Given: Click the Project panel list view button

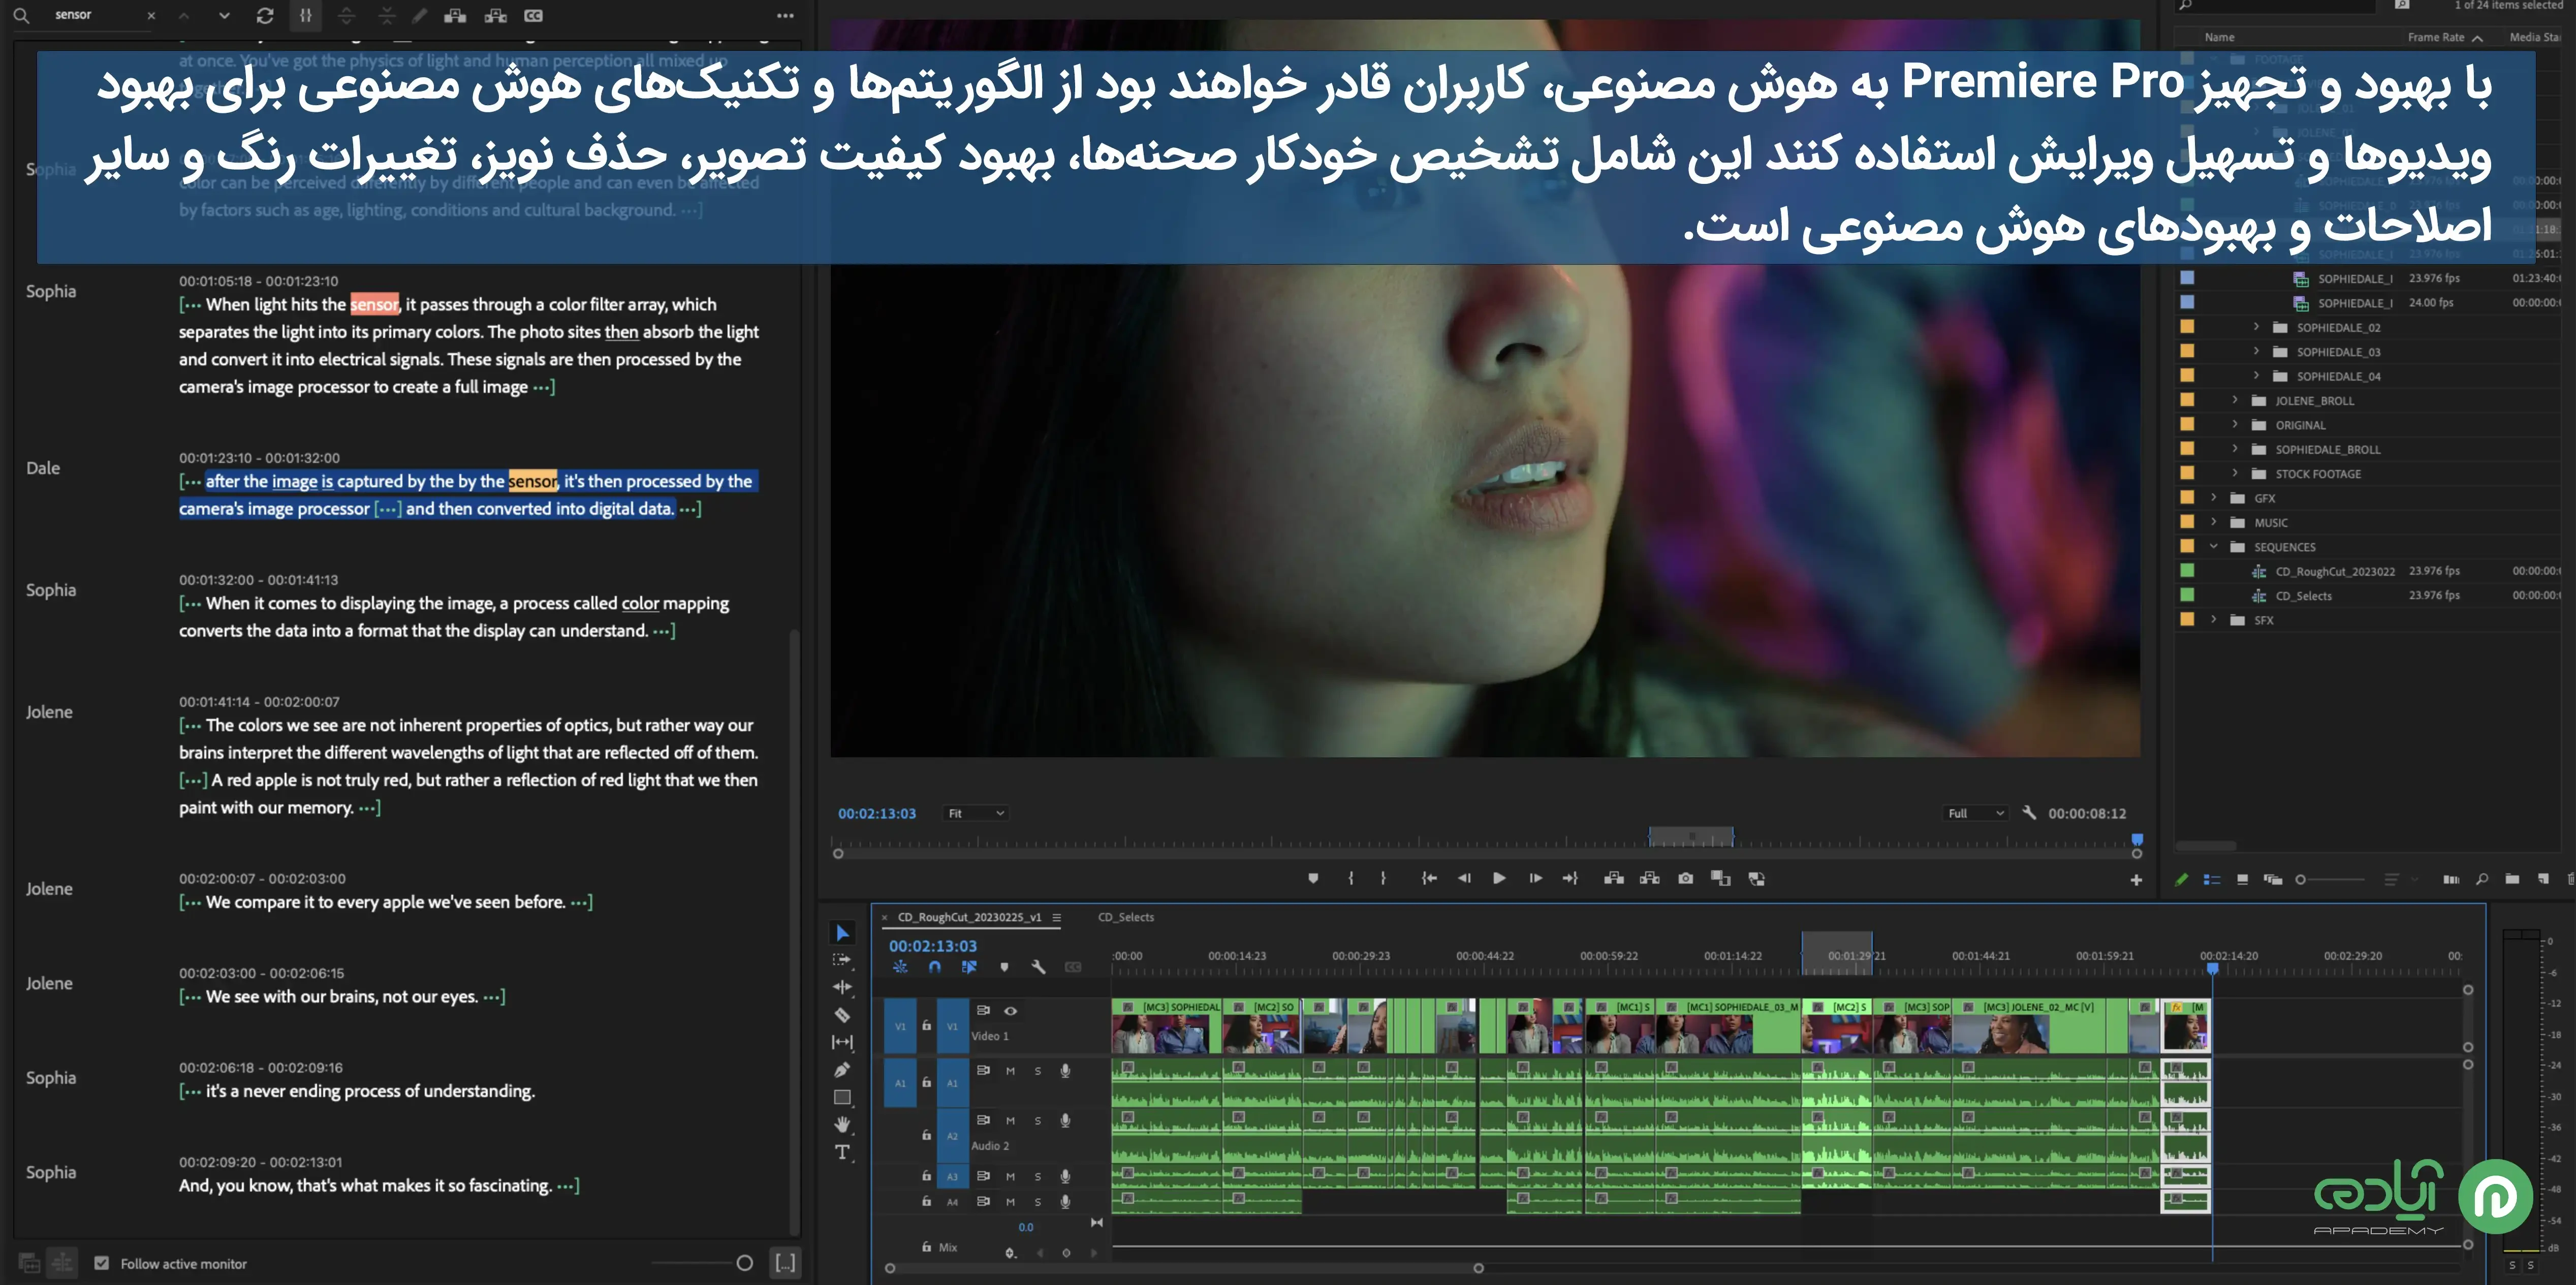Looking at the screenshot, I should point(2212,880).
